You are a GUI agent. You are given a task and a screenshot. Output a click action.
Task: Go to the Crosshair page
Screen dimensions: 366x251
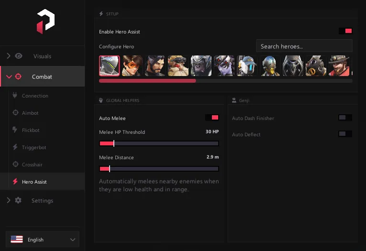[43, 164]
